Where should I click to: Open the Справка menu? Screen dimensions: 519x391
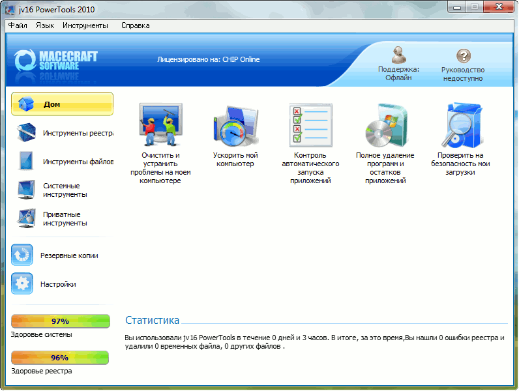[135, 25]
